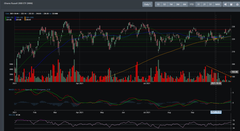The height and width of the screenshot is (131, 240).
Task: Click the SMA (200) legend label
Action: 30,18
